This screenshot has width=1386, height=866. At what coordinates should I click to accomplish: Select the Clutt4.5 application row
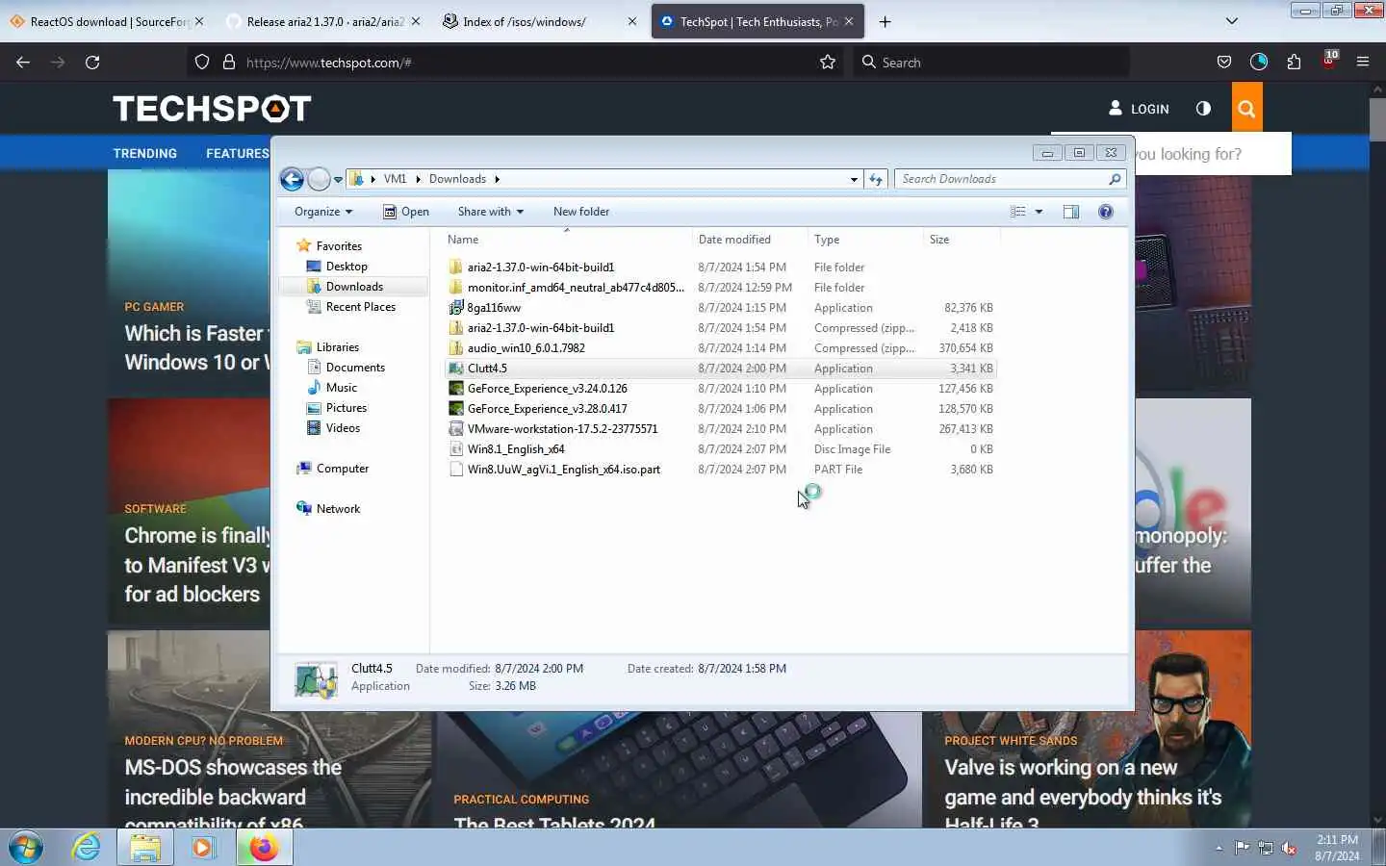click(x=720, y=369)
